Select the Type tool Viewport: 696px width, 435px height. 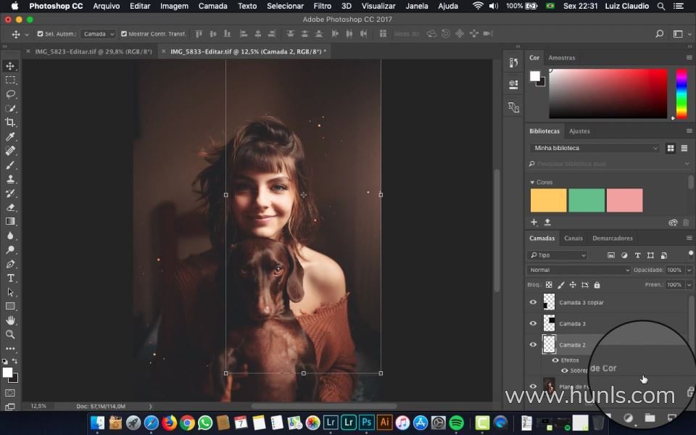[10, 278]
